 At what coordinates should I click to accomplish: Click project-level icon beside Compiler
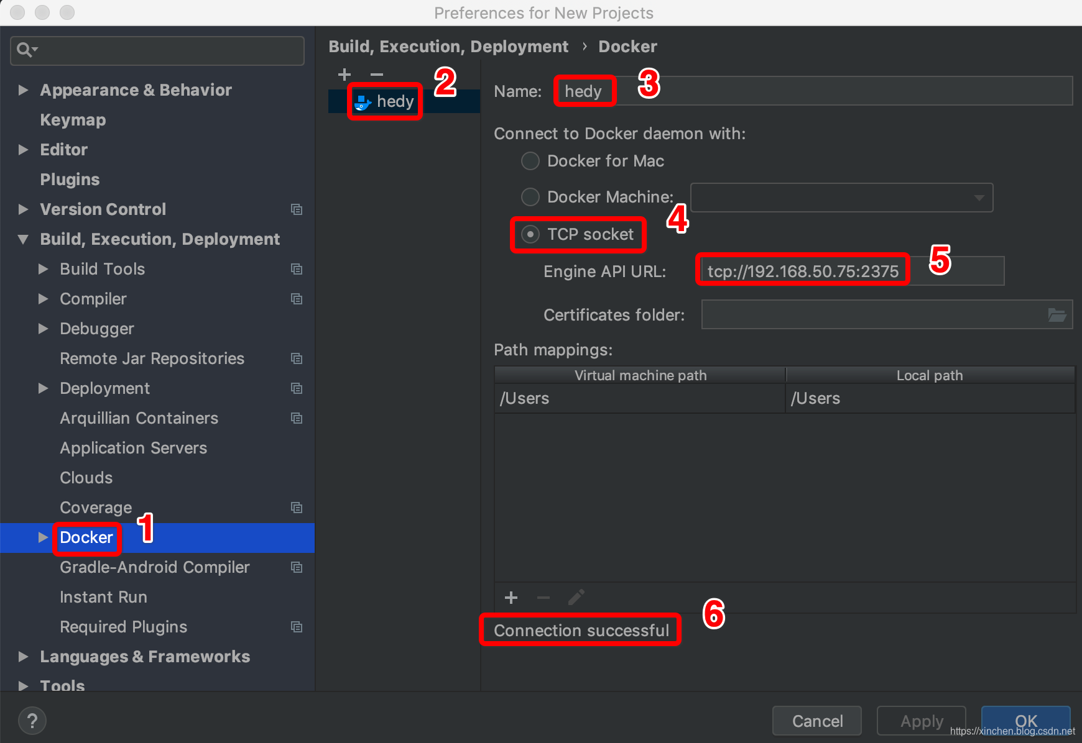[x=297, y=299]
